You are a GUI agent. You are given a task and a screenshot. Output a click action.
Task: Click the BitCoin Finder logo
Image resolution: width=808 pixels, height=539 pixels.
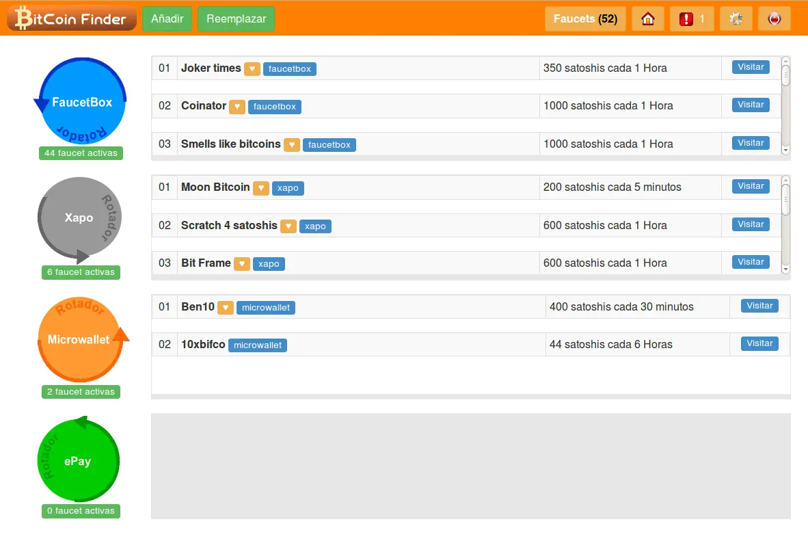pyautogui.click(x=72, y=18)
